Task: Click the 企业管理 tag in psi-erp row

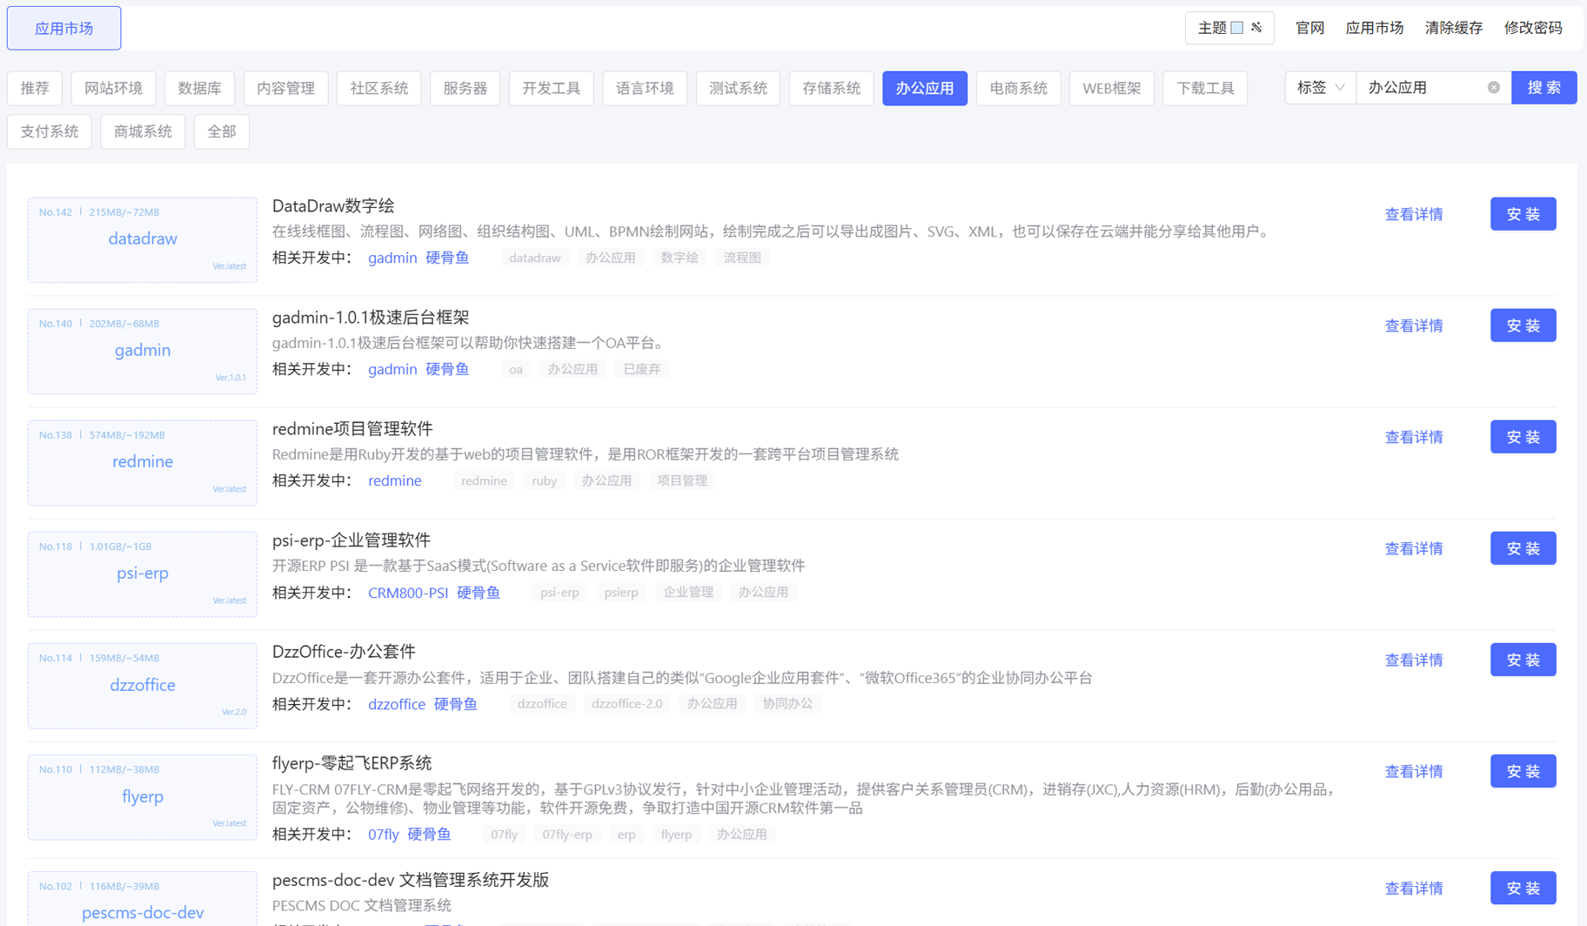Action: click(x=688, y=592)
